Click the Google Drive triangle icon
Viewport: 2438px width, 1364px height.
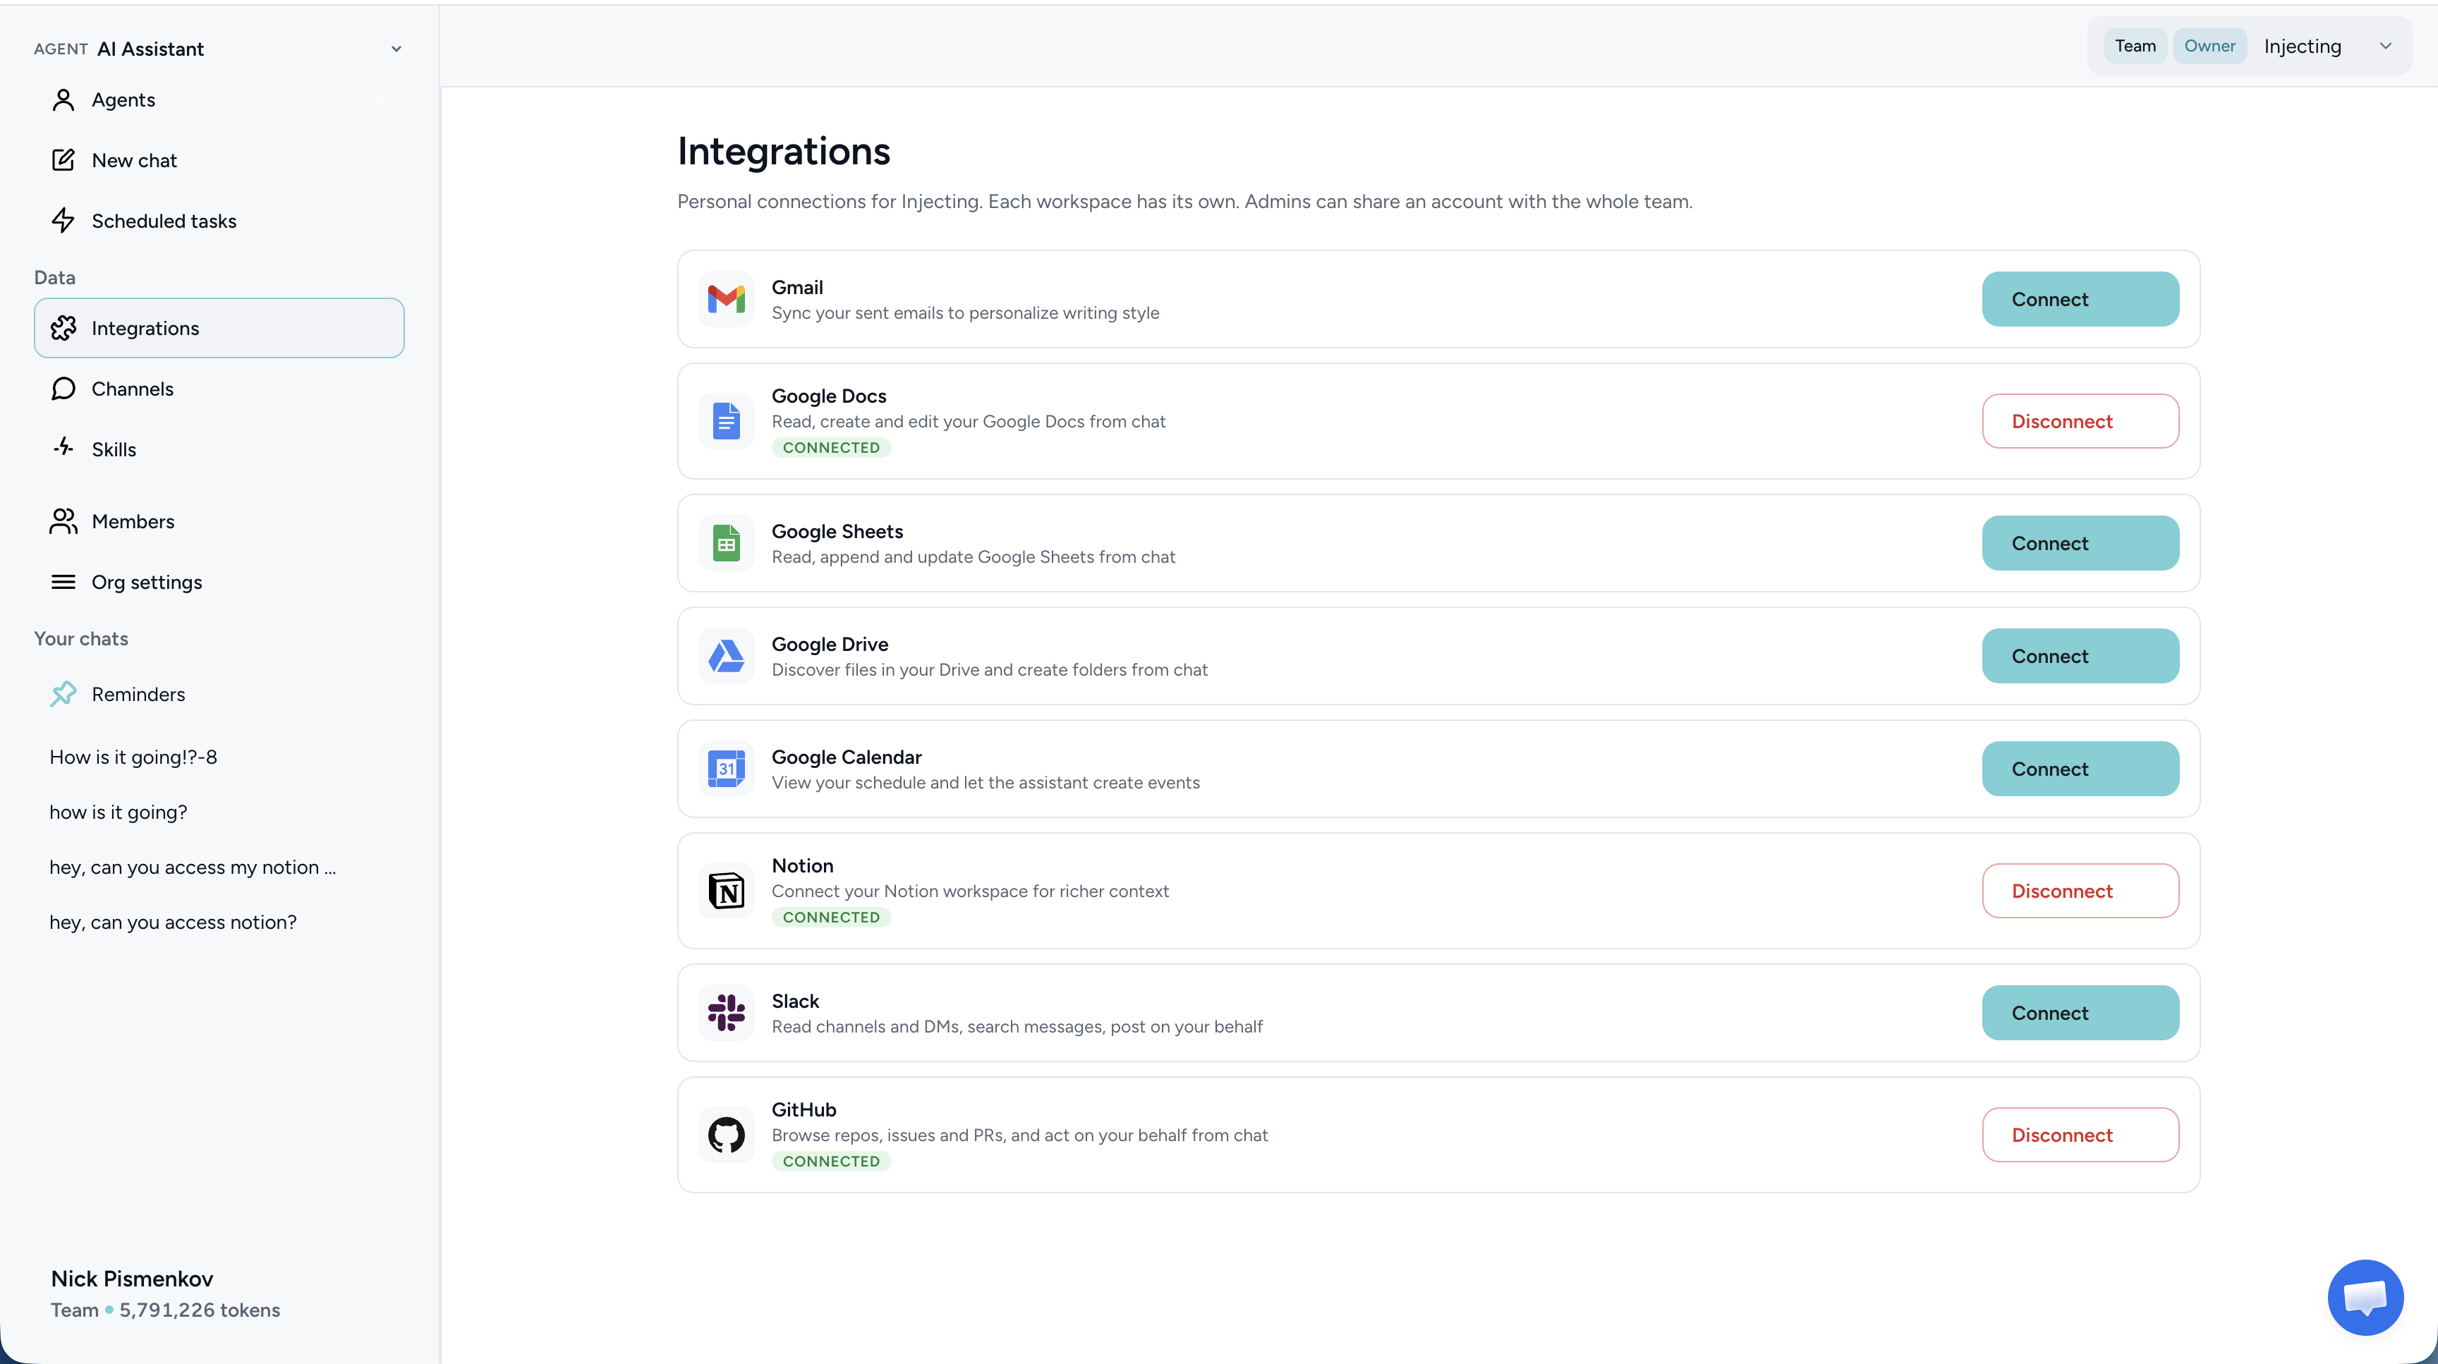coord(726,655)
